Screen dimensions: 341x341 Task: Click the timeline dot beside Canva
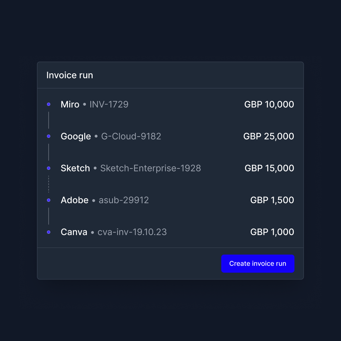(x=49, y=232)
